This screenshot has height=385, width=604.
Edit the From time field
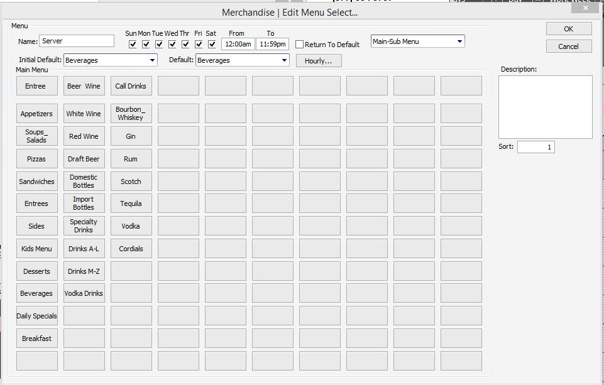click(x=238, y=44)
